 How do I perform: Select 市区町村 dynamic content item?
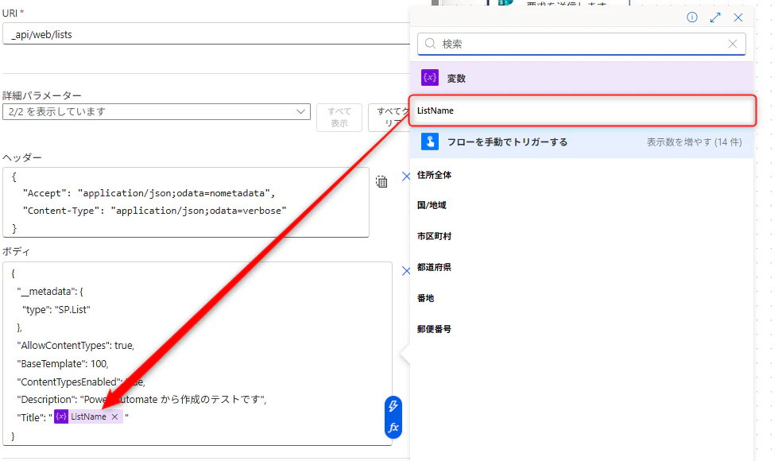pos(434,236)
